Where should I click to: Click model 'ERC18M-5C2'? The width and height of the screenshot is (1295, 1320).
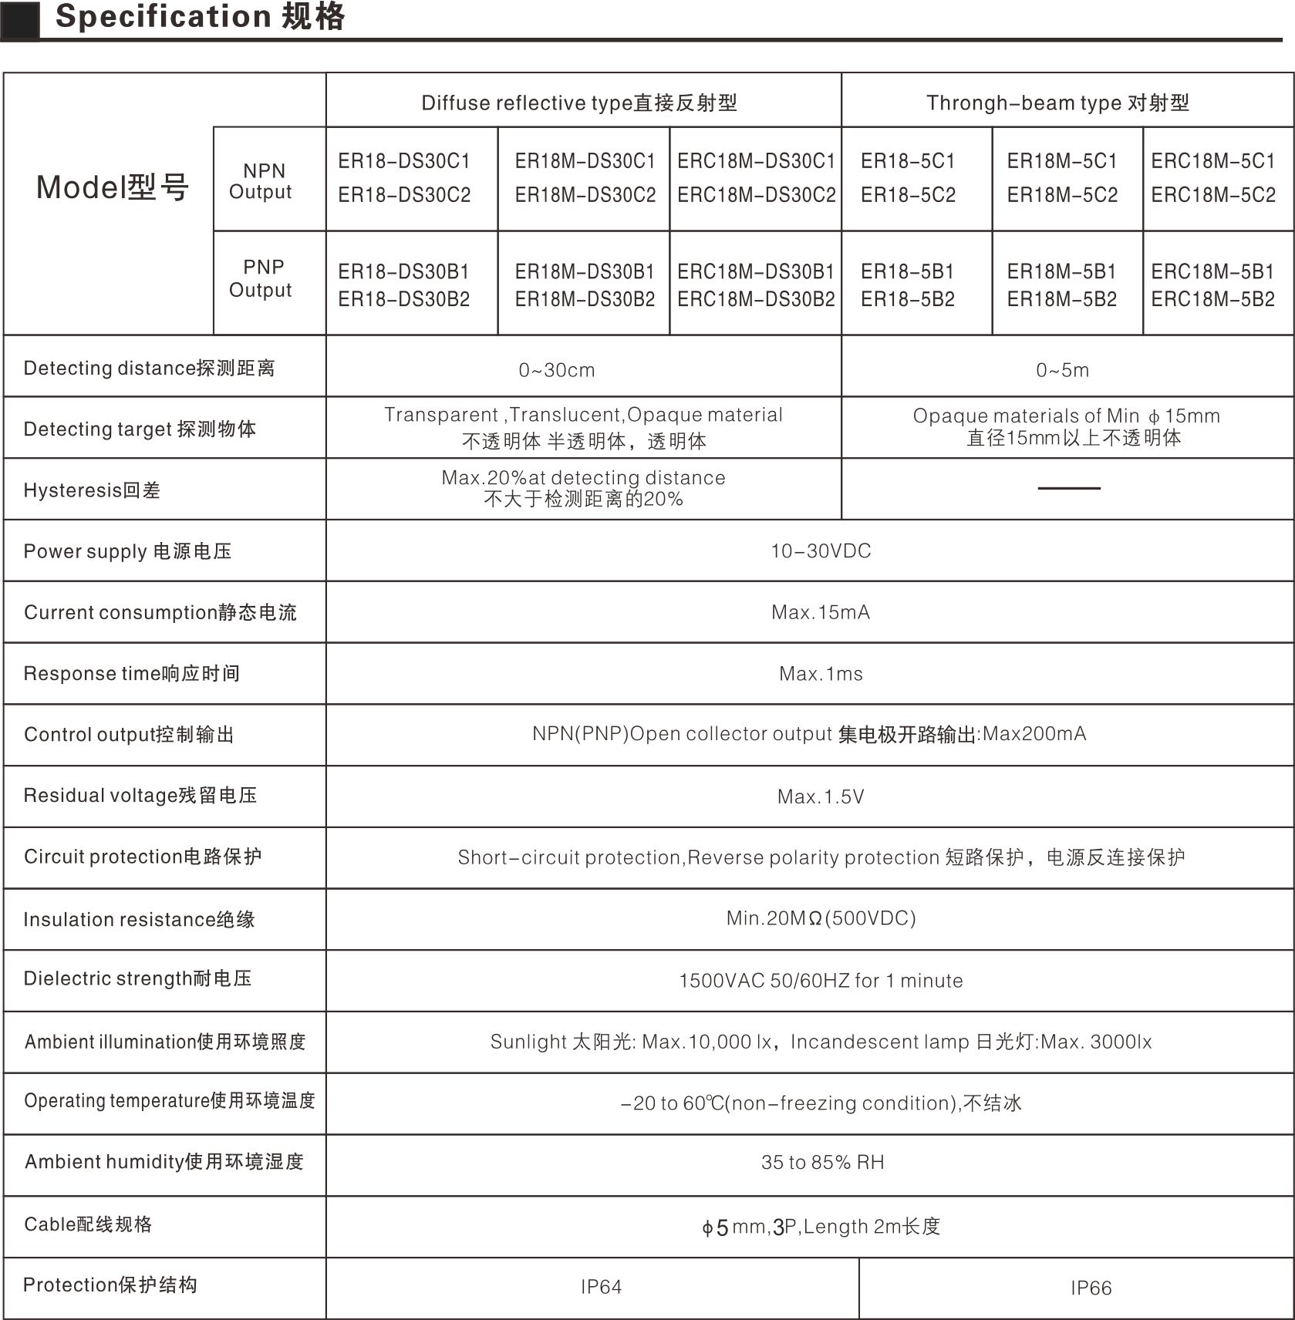1213,195
